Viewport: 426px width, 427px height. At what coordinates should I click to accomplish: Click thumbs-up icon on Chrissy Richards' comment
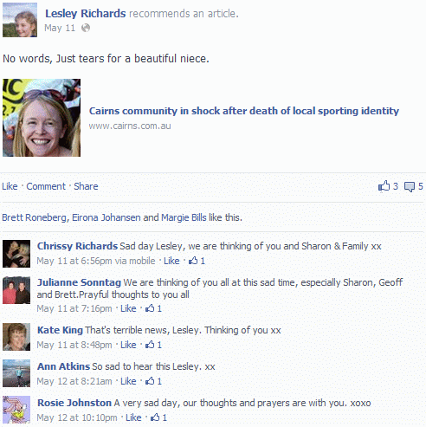click(x=193, y=261)
